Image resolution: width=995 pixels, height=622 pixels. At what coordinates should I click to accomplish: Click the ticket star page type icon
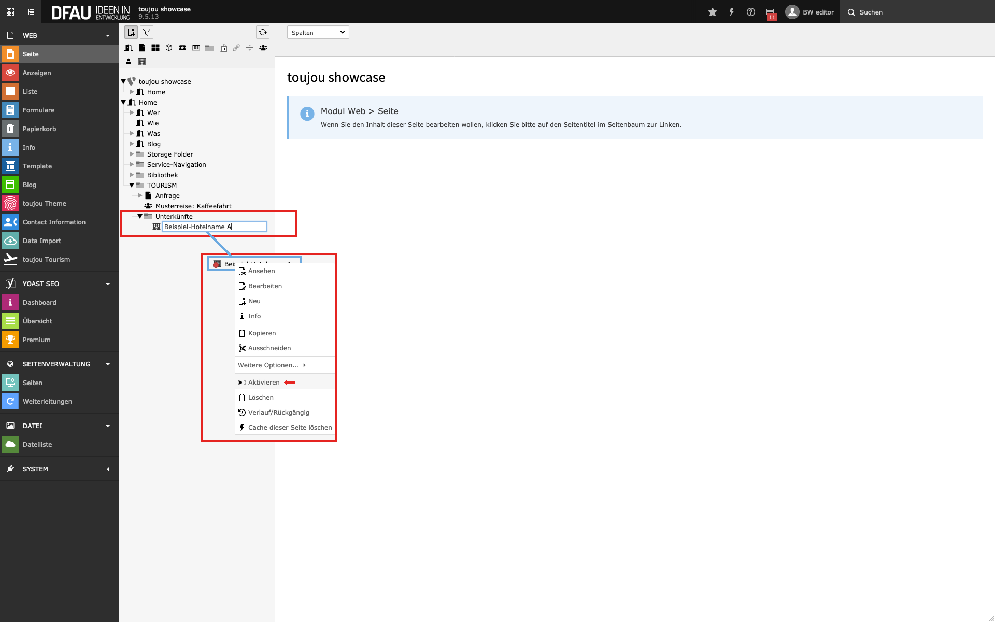(x=182, y=48)
